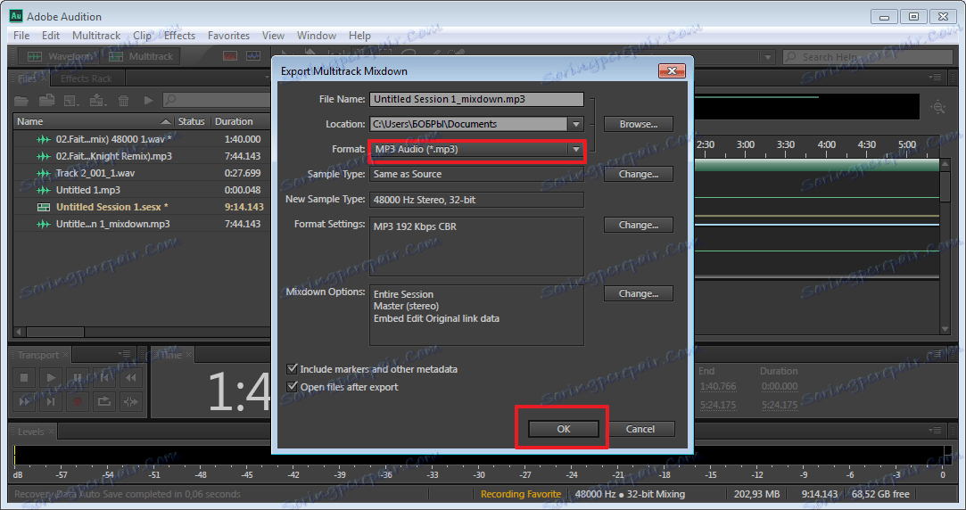Click Change button for Format Settings
The width and height of the screenshot is (966, 510).
click(x=639, y=225)
